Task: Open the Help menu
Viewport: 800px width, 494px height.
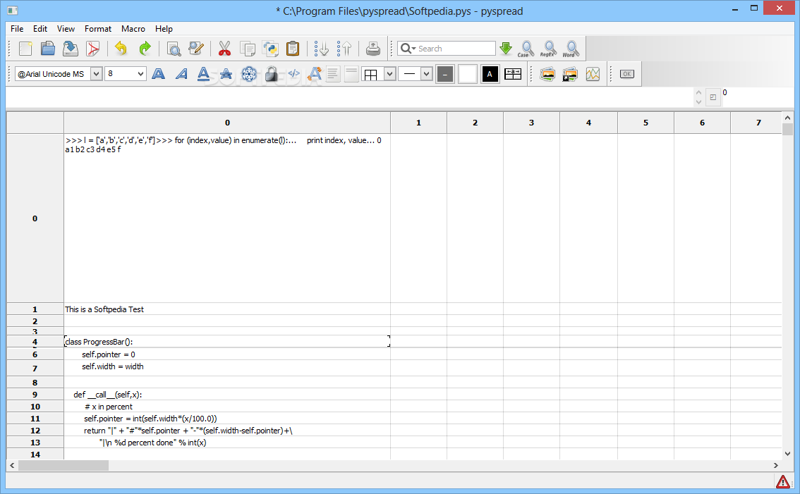Action: (164, 29)
